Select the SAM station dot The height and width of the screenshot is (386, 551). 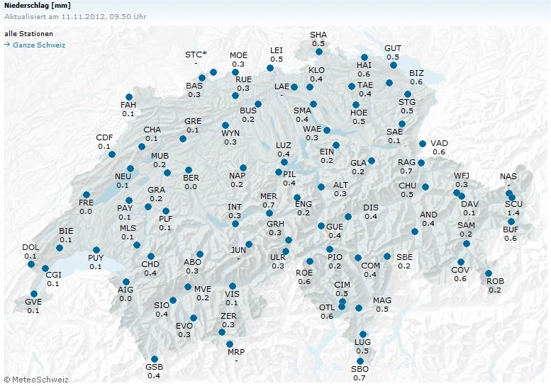467,244
